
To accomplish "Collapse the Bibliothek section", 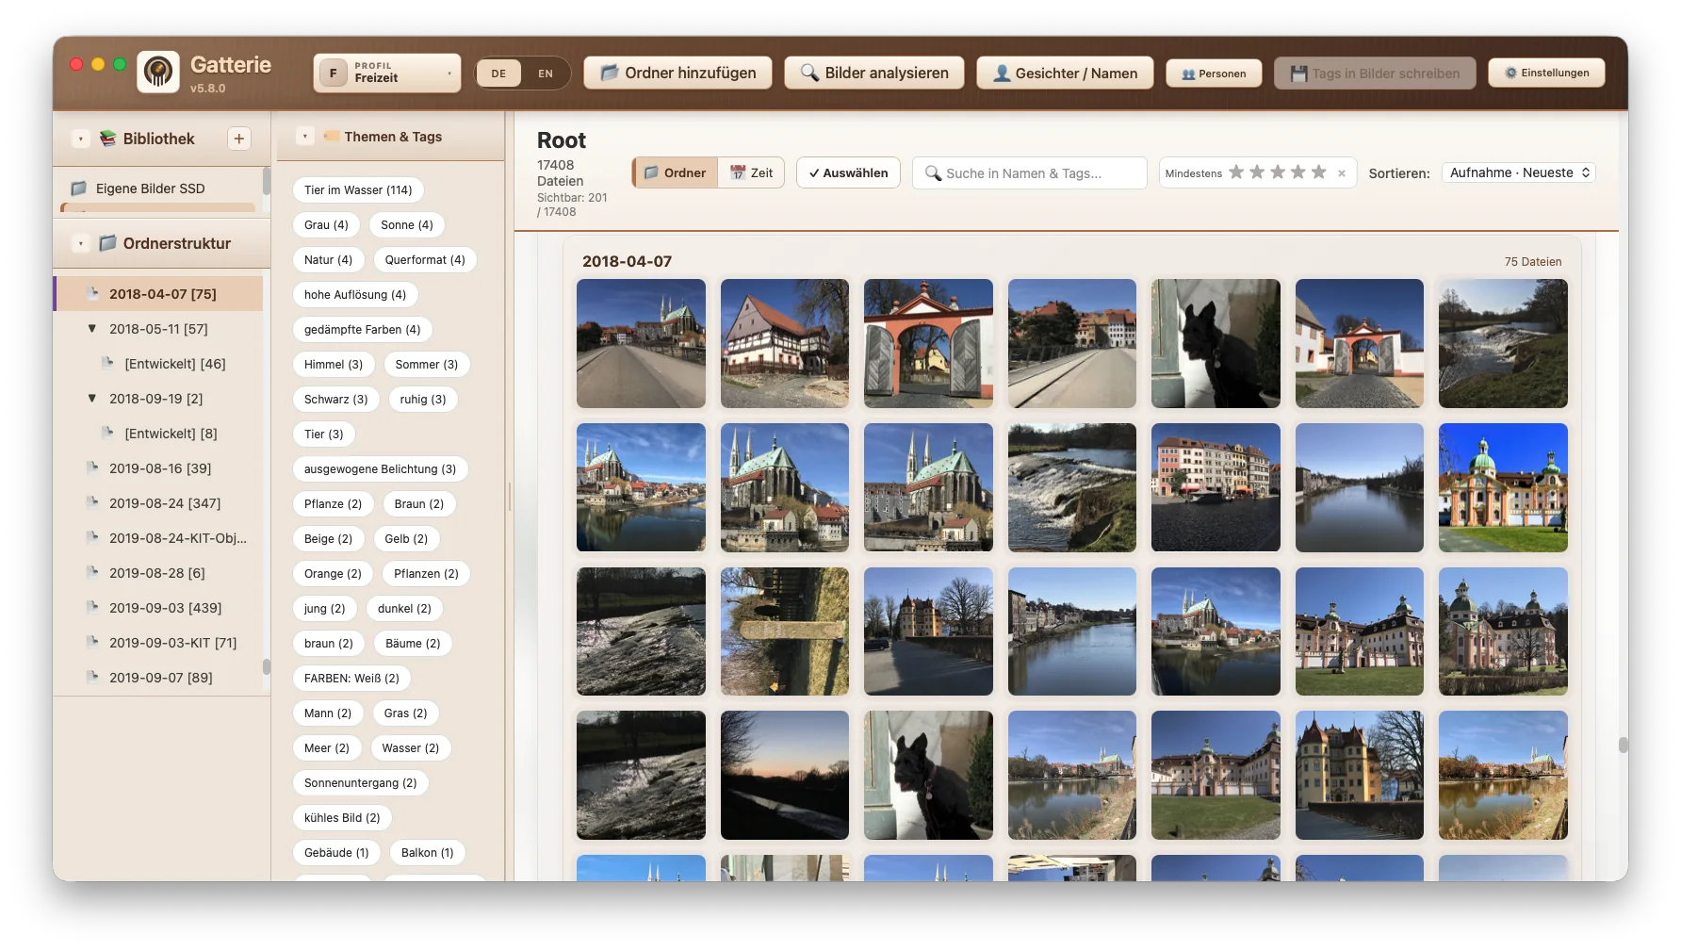I will (81, 139).
